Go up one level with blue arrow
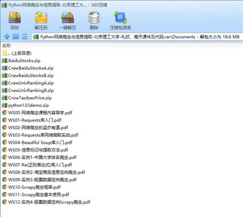 click(x=7, y=37)
